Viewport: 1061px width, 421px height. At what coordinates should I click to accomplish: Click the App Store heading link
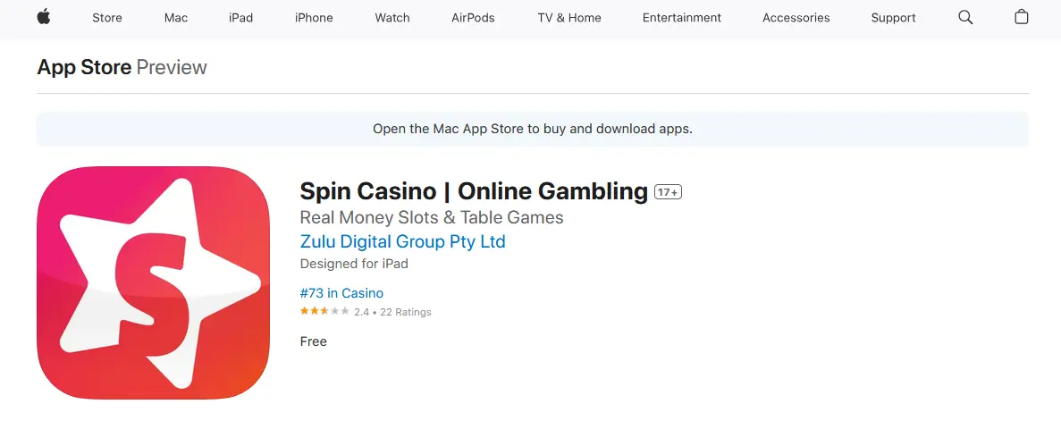(x=84, y=67)
